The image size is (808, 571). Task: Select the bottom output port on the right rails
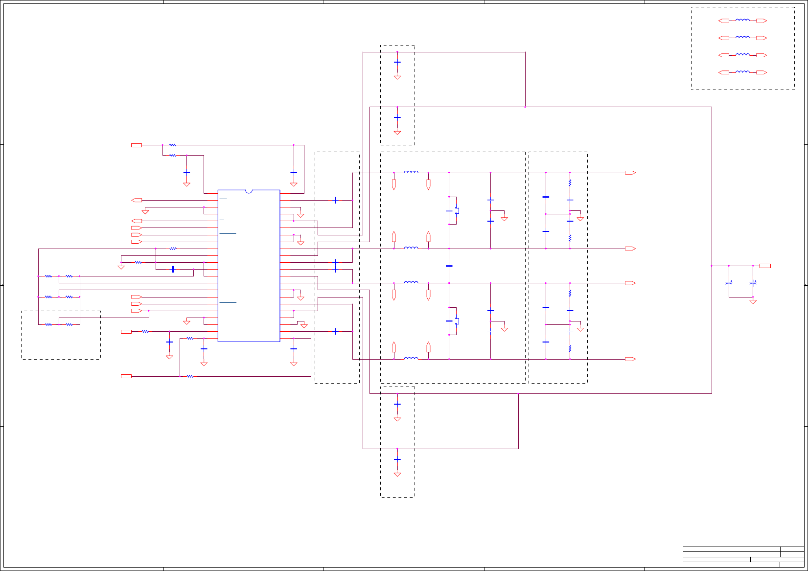630,359
